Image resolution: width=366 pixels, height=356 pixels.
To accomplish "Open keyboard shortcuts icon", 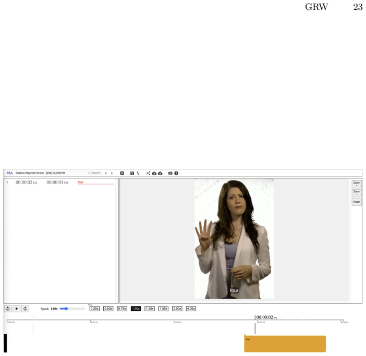I will (x=170, y=173).
